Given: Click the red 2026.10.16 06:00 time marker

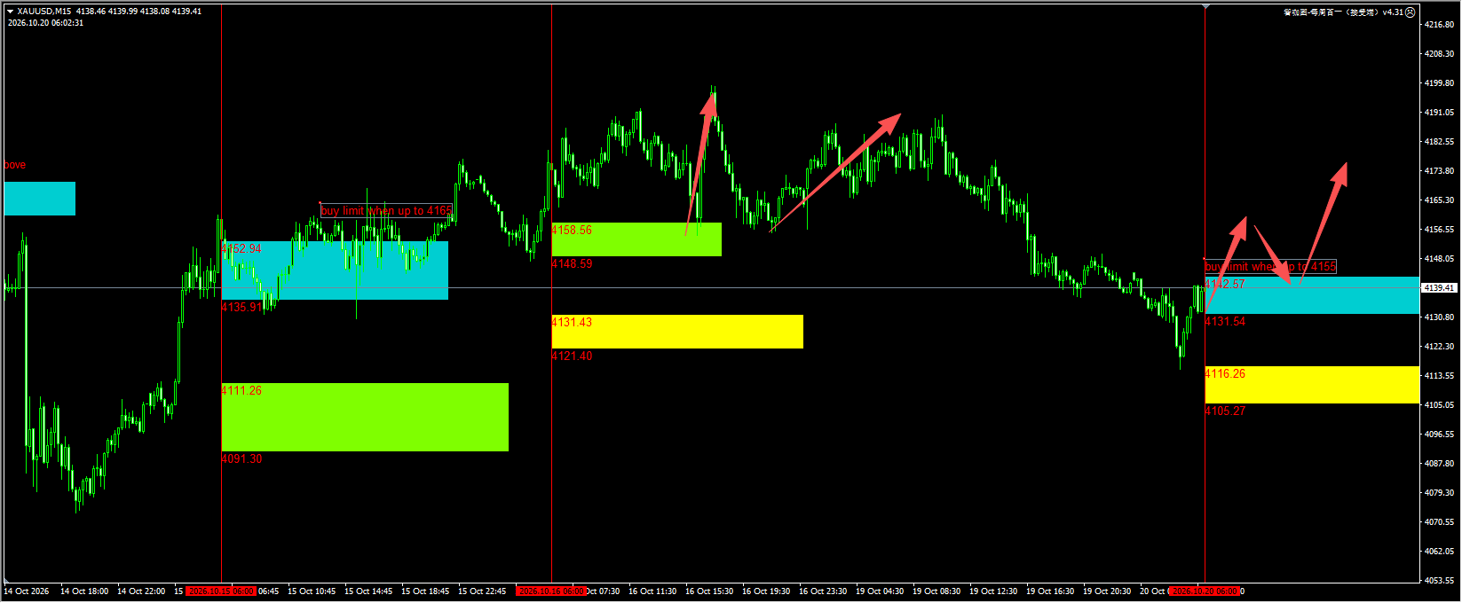Looking at the screenshot, I should [x=551, y=591].
